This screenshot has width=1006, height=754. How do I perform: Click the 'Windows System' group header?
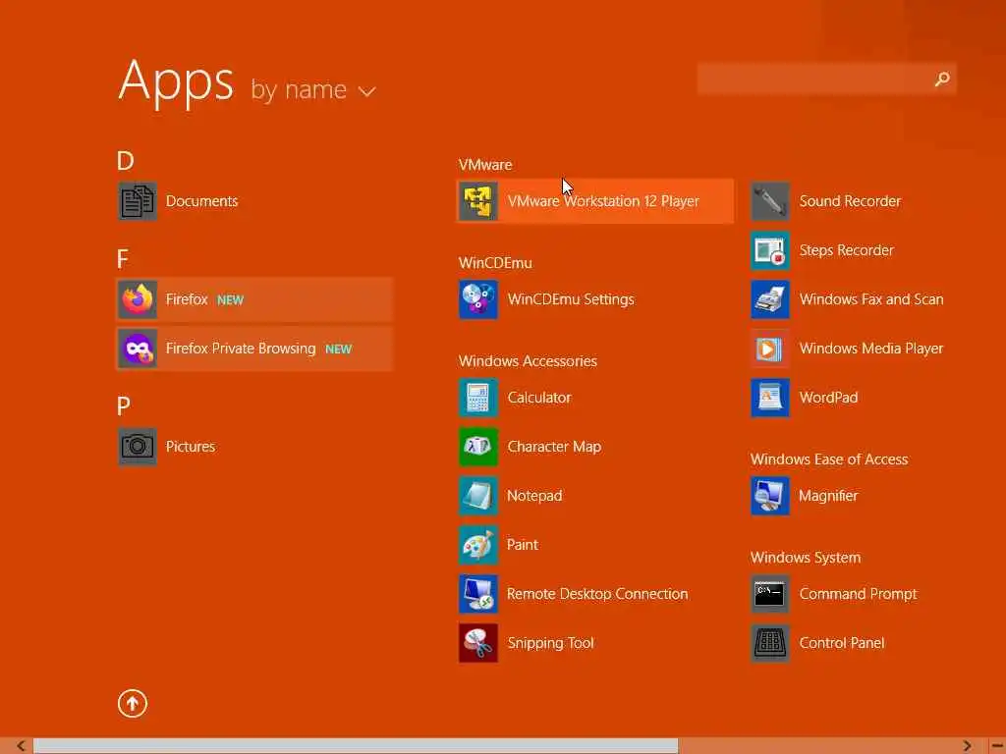tap(806, 558)
